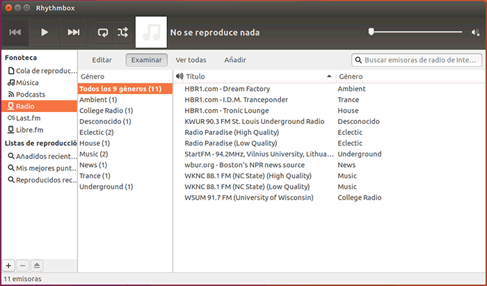Select Radio Paradise (High Quality) station
Image resolution: width=487 pixels, height=286 pixels.
point(329,132)
